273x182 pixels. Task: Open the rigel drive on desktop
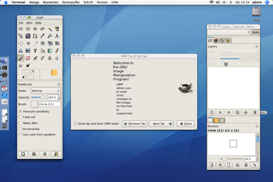[256, 14]
